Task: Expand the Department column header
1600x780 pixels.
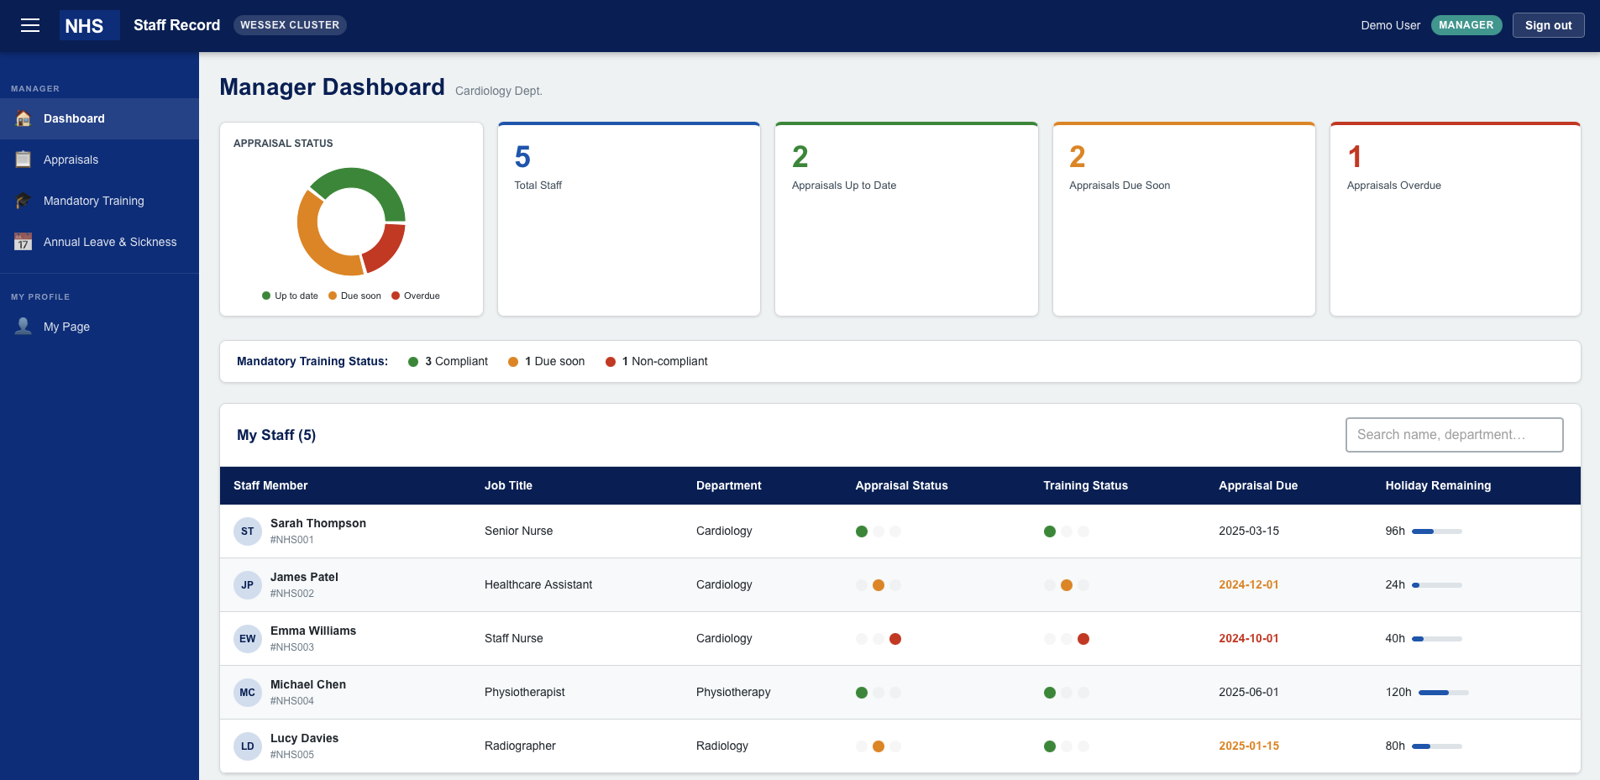Action: coord(728,485)
